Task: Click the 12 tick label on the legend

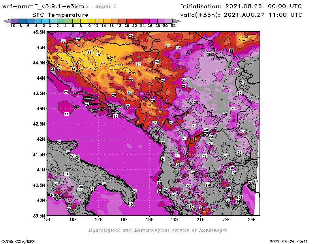Action: [x=96, y=26]
